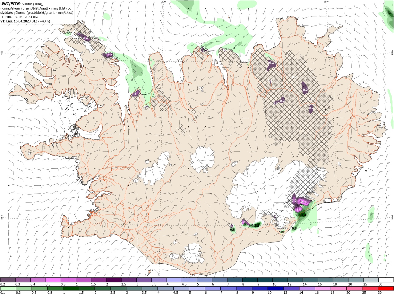Image resolution: width=394 pixels, height=295 pixels.
Task: Select the bright pink upper legend swatch at 0.5
Action: [x=53, y=280]
